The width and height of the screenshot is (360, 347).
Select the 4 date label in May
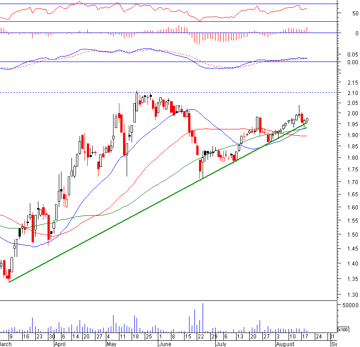[108, 337]
